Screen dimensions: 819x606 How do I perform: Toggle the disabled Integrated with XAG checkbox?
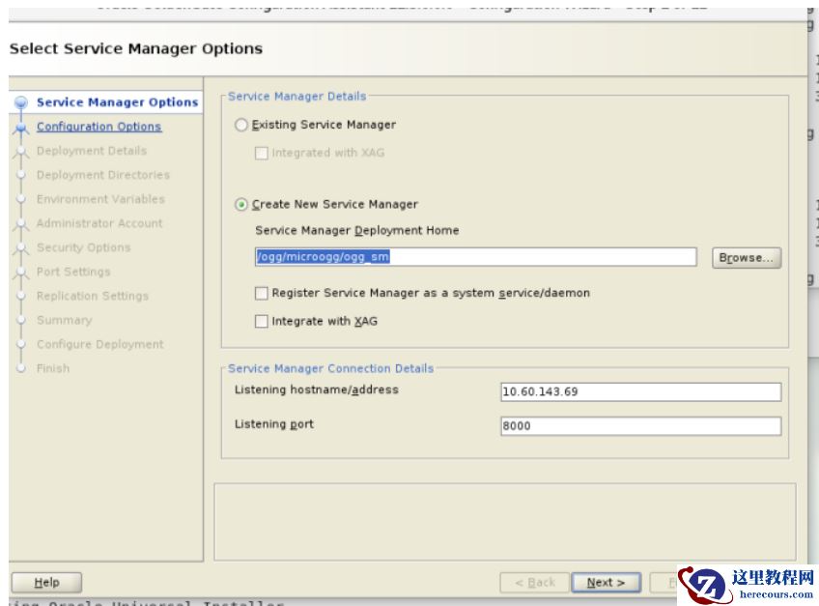(261, 154)
